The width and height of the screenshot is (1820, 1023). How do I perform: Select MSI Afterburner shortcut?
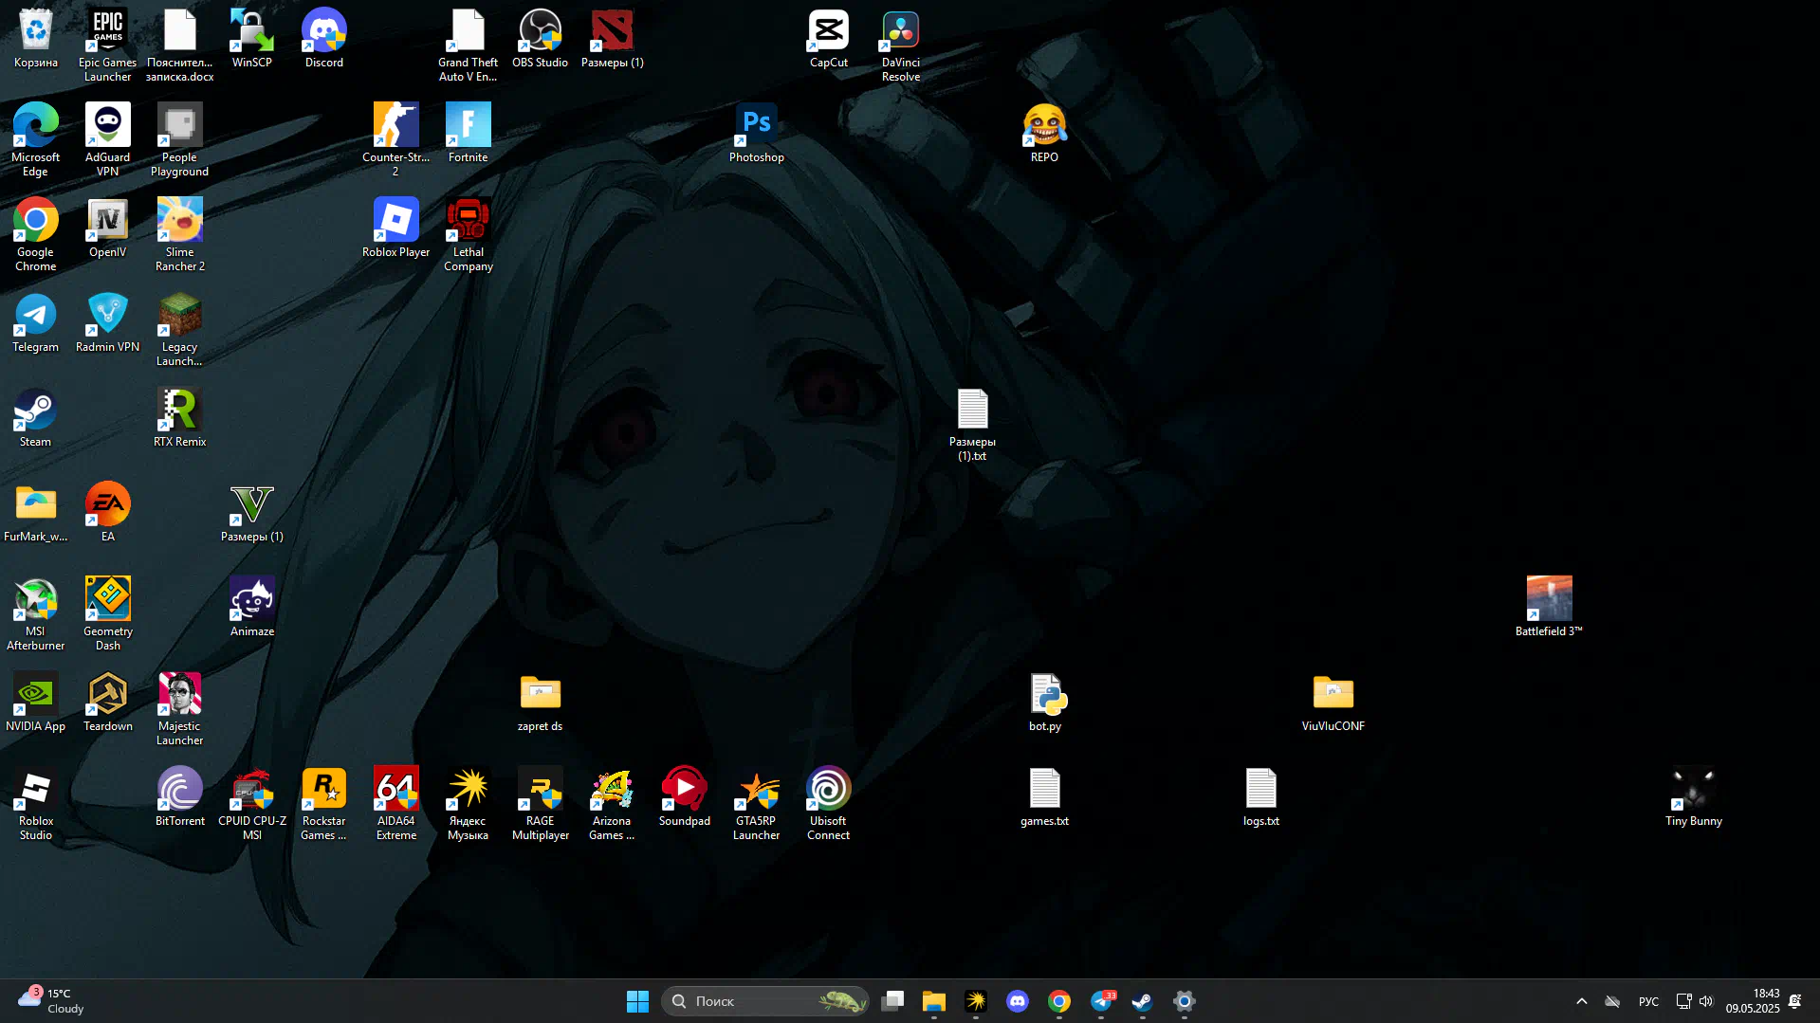36,614
